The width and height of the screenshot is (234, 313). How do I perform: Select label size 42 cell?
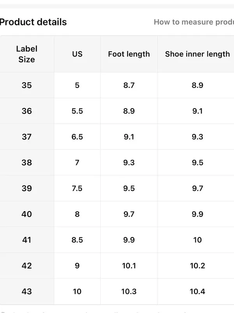point(27,266)
